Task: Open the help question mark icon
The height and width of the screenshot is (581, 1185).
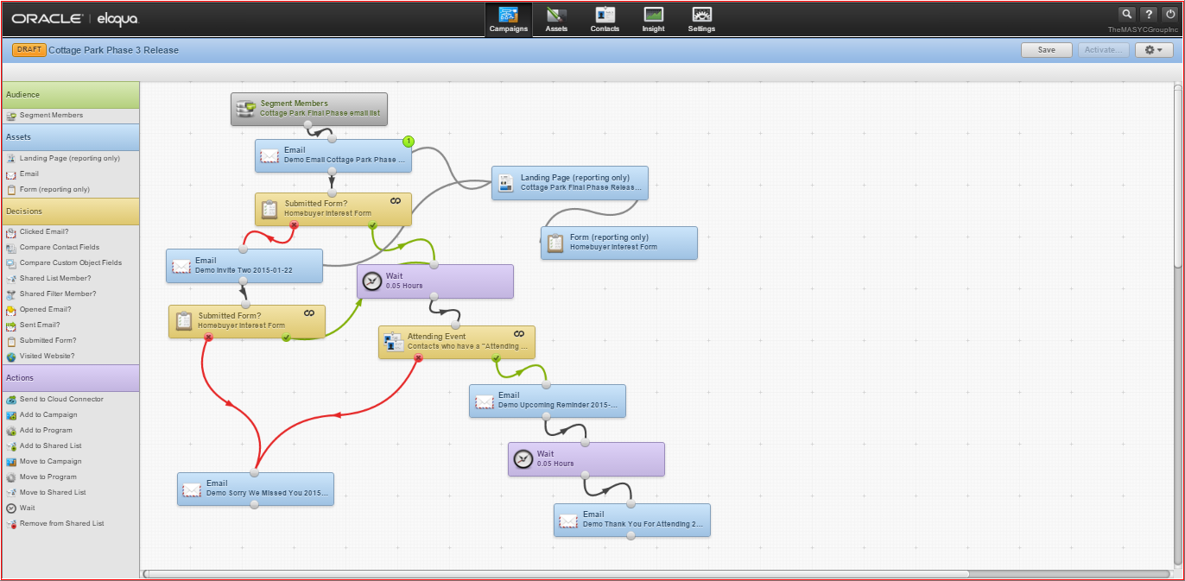Action: coord(1148,14)
